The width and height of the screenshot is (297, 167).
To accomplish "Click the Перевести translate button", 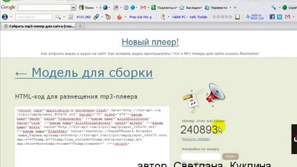I will pos(216,7).
